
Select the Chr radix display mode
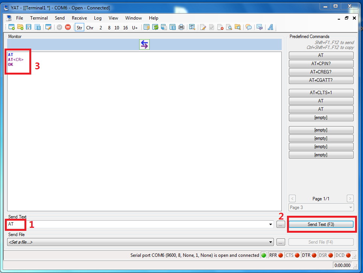coord(90,27)
